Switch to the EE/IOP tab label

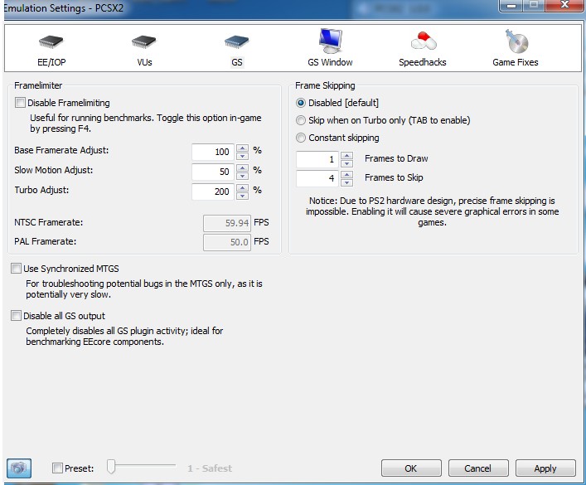tap(51, 62)
